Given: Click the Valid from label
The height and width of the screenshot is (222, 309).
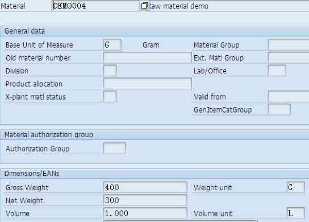Looking at the screenshot, I should click(x=210, y=97).
